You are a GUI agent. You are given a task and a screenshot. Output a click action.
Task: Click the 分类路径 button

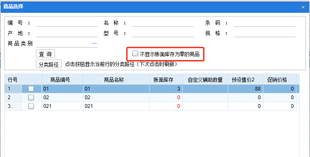pyautogui.click(x=49, y=64)
